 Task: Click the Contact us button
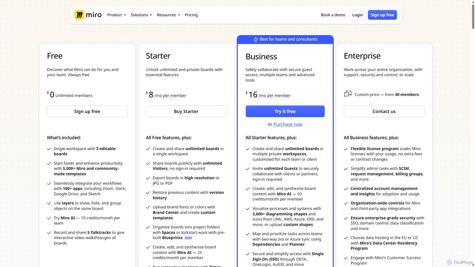[x=384, y=111]
